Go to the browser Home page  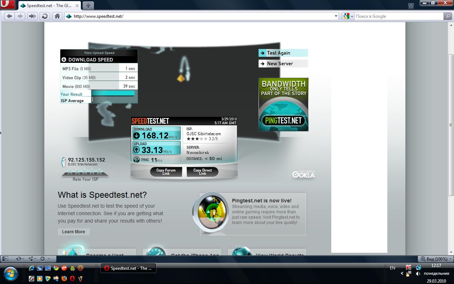57,16
